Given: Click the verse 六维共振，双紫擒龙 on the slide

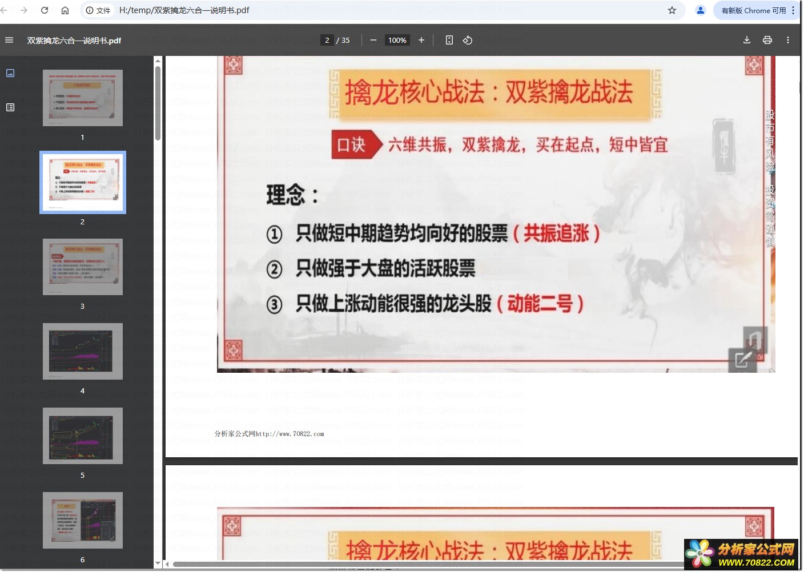Looking at the screenshot, I should point(456,145).
